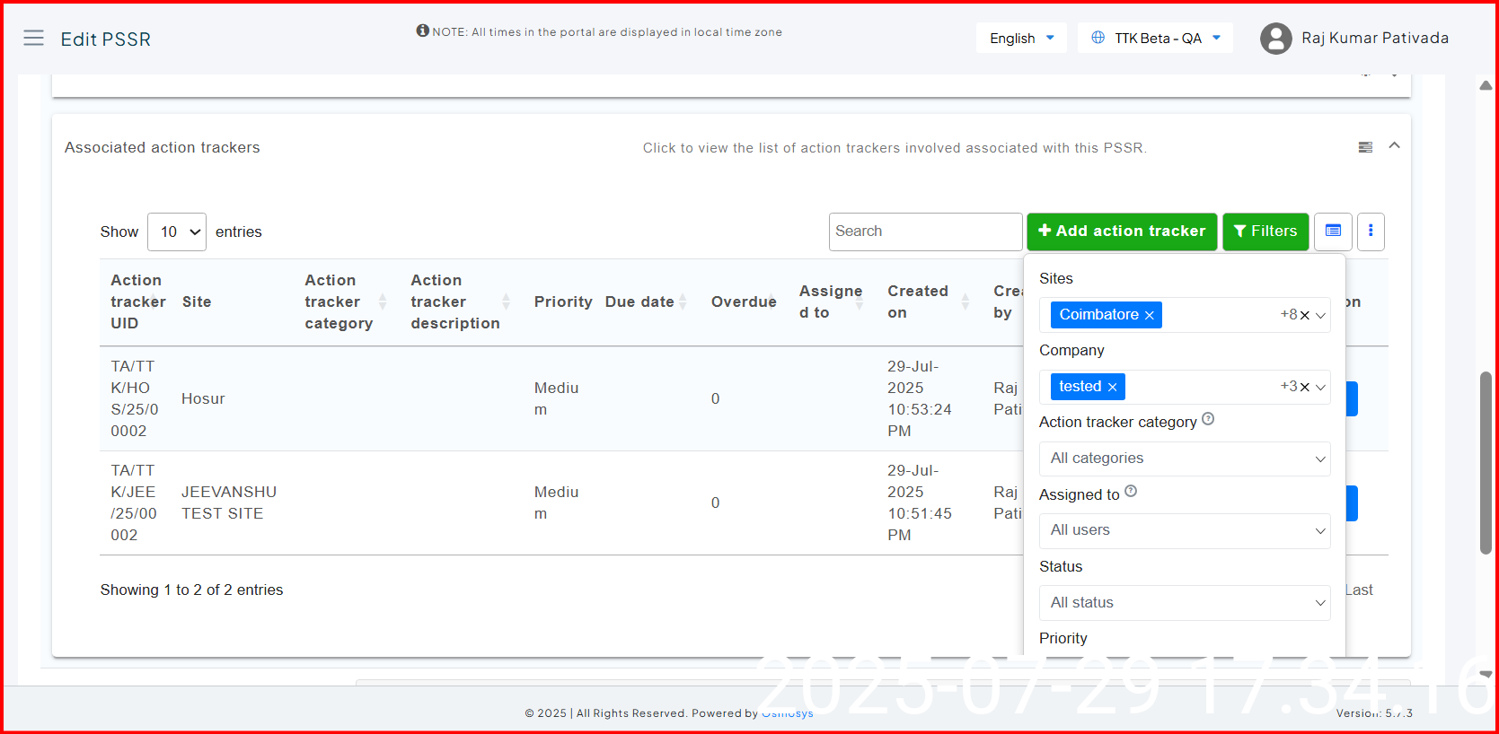This screenshot has height=734, width=1499.
Task: Click help icon next to Action tracker category
Action: point(1208,419)
